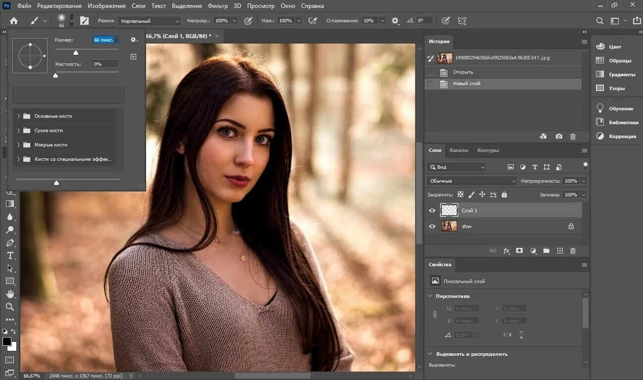Create new adjustment layer icon
This screenshot has height=380, width=643.
click(x=533, y=251)
